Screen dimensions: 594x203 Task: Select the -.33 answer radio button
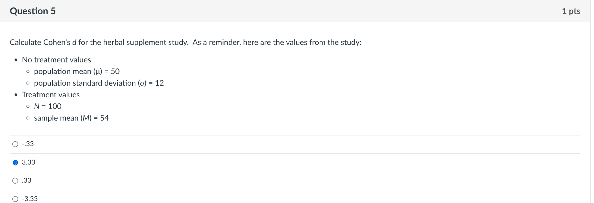click(x=15, y=144)
